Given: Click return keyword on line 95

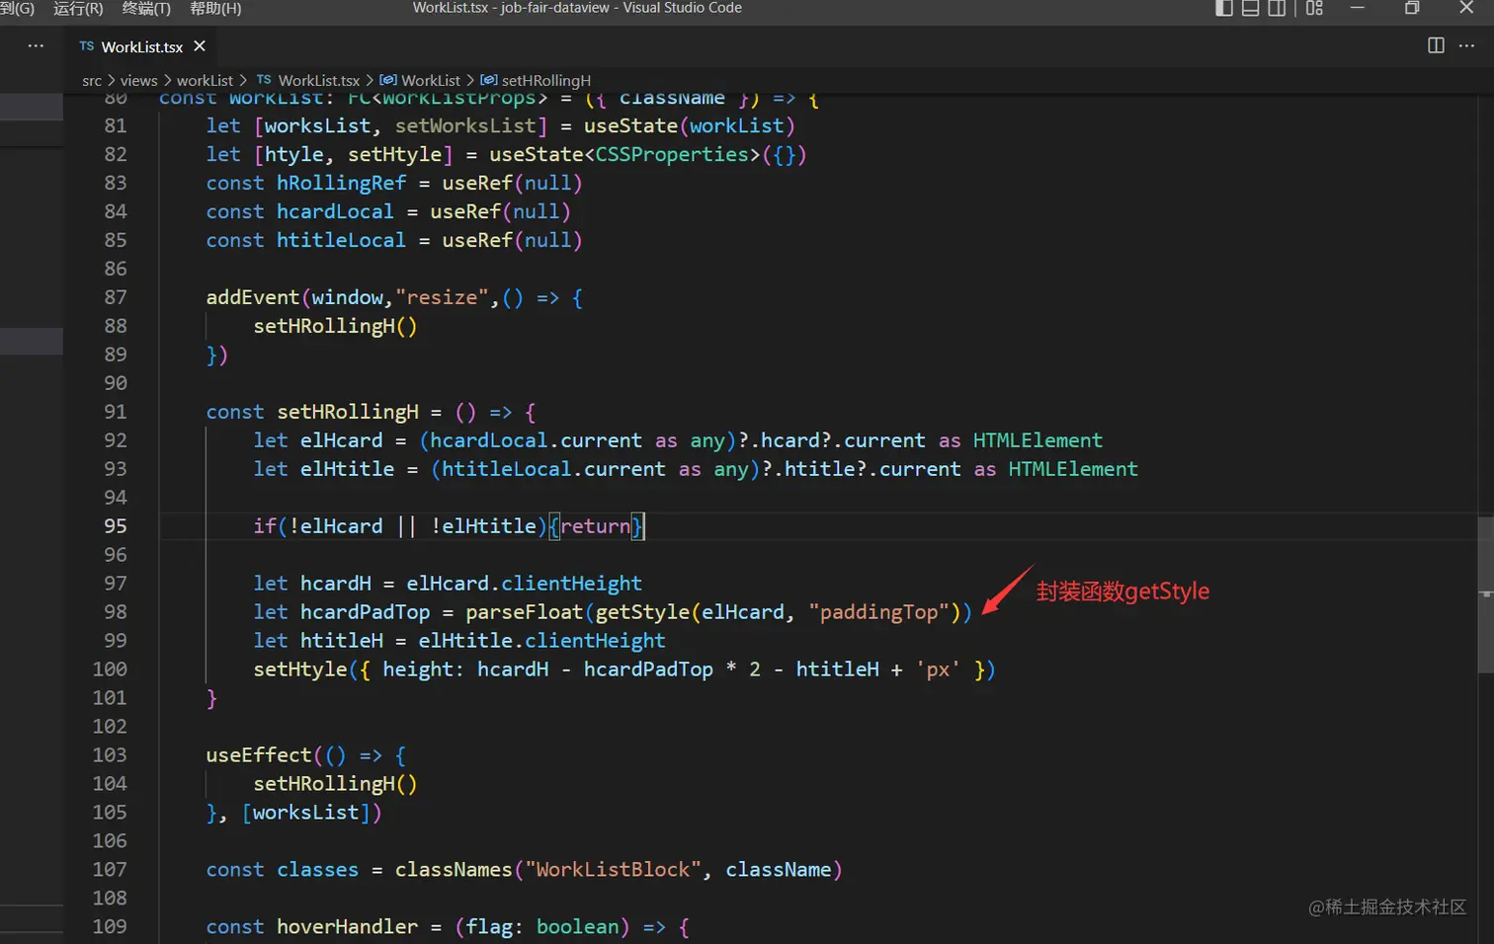Looking at the screenshot, I should pyautogui.click(x=595, y=526).
